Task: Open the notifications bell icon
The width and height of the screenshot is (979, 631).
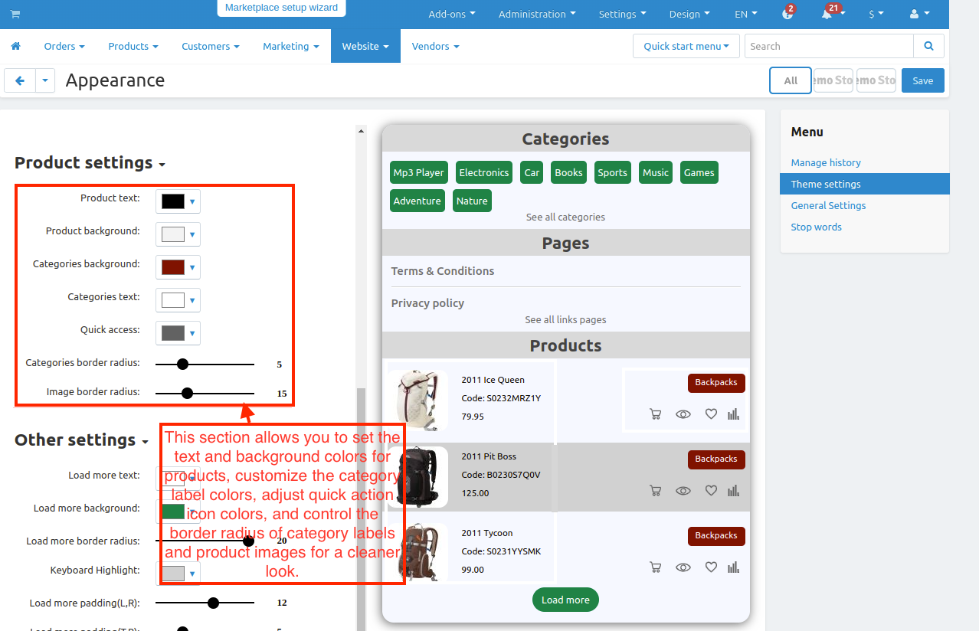Action: (x=827, y=15)
